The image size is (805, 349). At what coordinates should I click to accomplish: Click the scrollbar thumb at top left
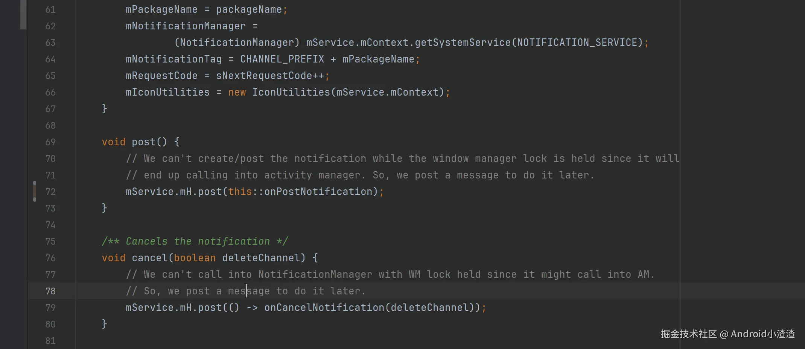click(23, 14)
